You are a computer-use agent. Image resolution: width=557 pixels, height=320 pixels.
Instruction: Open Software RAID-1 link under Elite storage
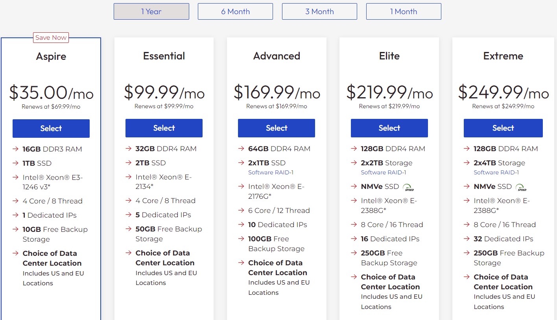(x=384, y=172)
